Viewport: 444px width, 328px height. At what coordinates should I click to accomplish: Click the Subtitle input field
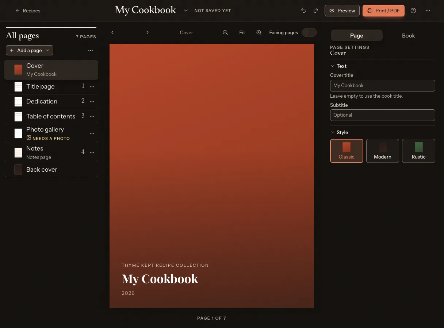pyautogui.click(x=382, y=115)
